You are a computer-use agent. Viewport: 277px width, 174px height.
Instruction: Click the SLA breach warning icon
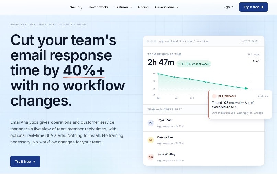tap(214, 96)
